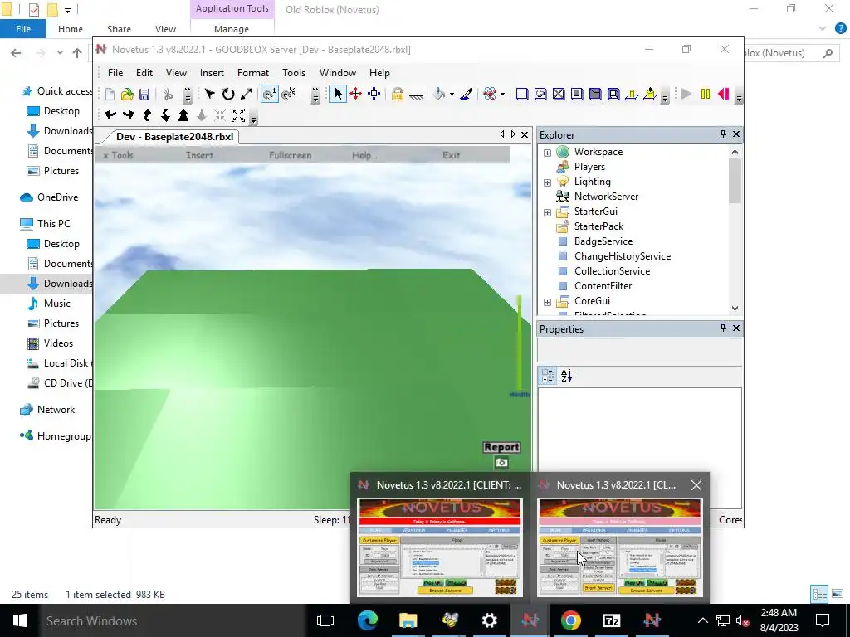This screenshot has width=850, height=637.
Task: Toggle auto-hide pin on Explorer panel
Action: click(723, 134)
